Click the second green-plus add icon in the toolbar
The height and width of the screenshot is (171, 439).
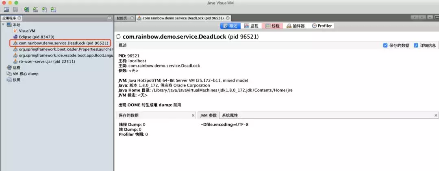[x=35, y=10]
